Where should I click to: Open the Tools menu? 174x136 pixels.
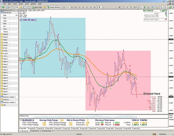click(x=27, y=4)
